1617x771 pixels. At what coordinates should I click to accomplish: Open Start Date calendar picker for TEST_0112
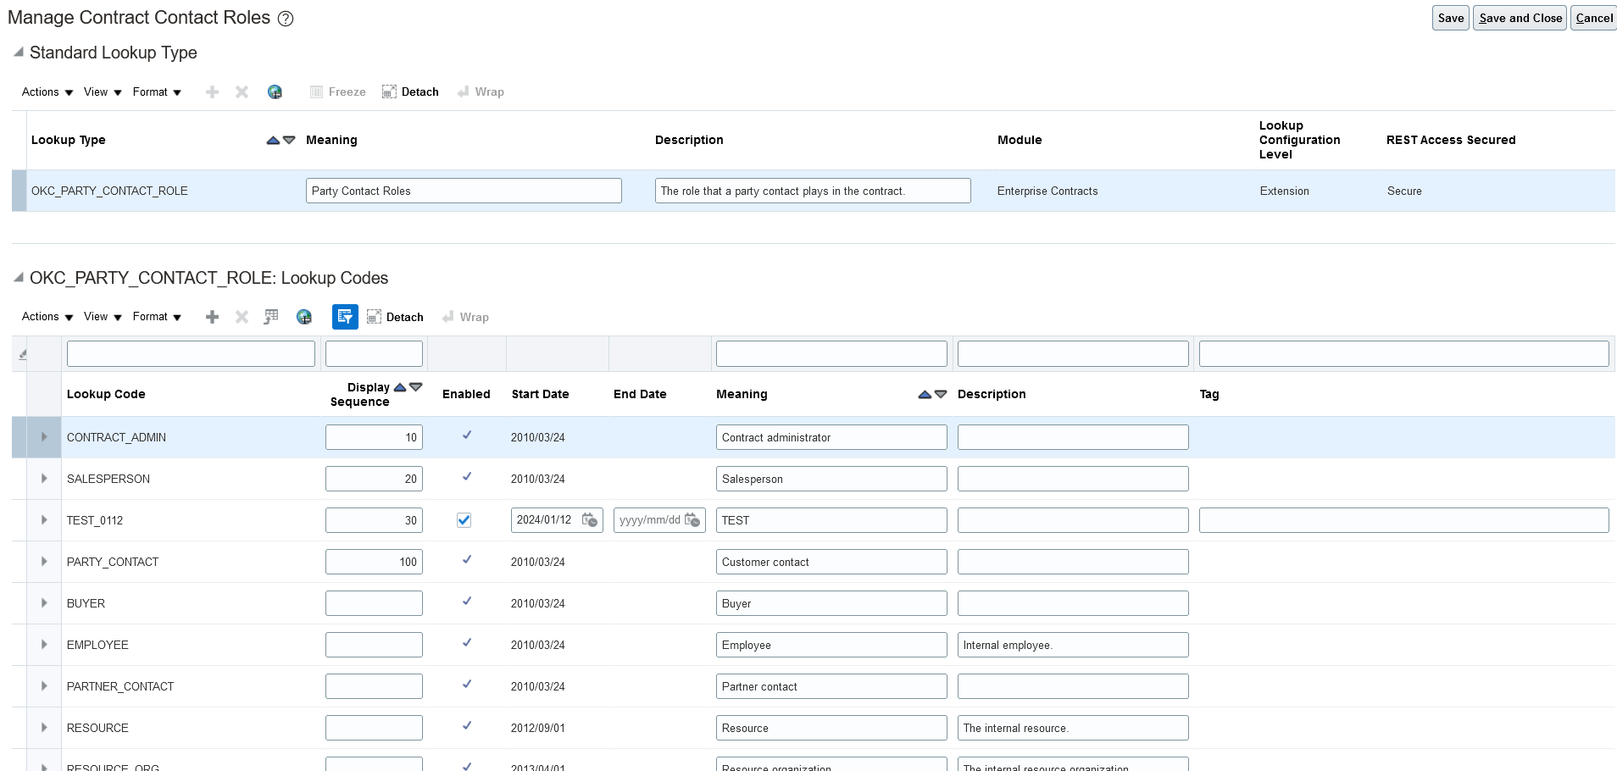coord(590,520)
